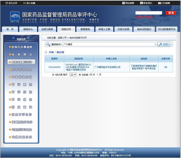Open the 申请人之窗 tab
The width and height of the screenshot is (181, 158).
tap(104, 29)
